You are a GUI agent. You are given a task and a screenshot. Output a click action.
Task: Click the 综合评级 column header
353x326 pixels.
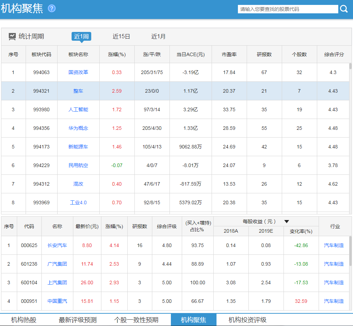tap(167, 226)
